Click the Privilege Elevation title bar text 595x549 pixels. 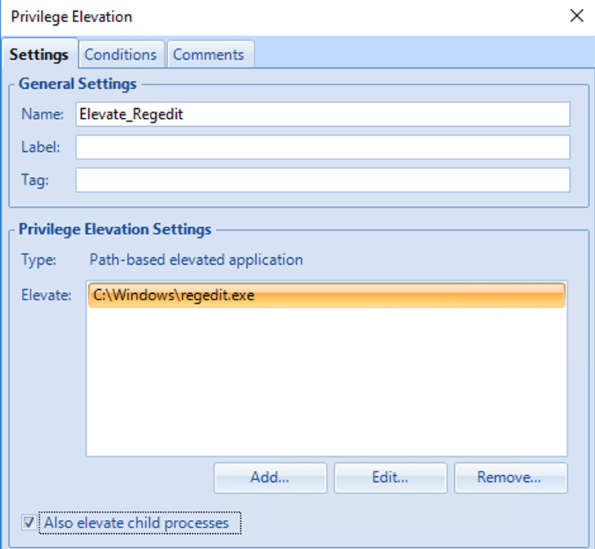click(71, 17)
